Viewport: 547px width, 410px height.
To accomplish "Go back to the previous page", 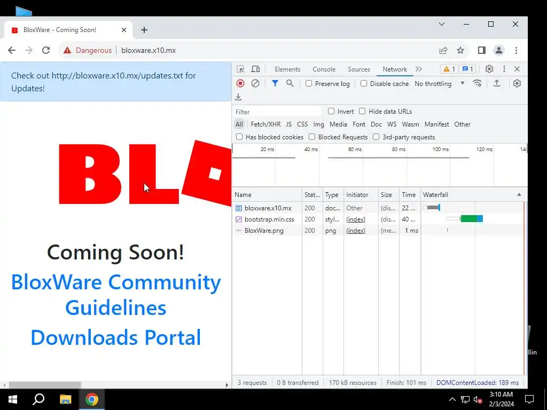I will click(12, 50).
